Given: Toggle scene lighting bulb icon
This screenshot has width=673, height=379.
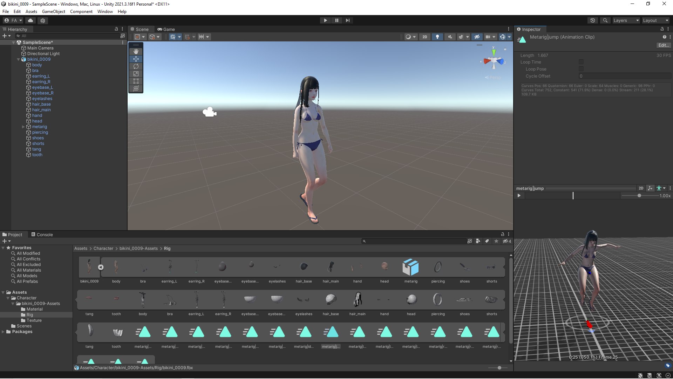Looking at the screenshot, I should (437, 37).
